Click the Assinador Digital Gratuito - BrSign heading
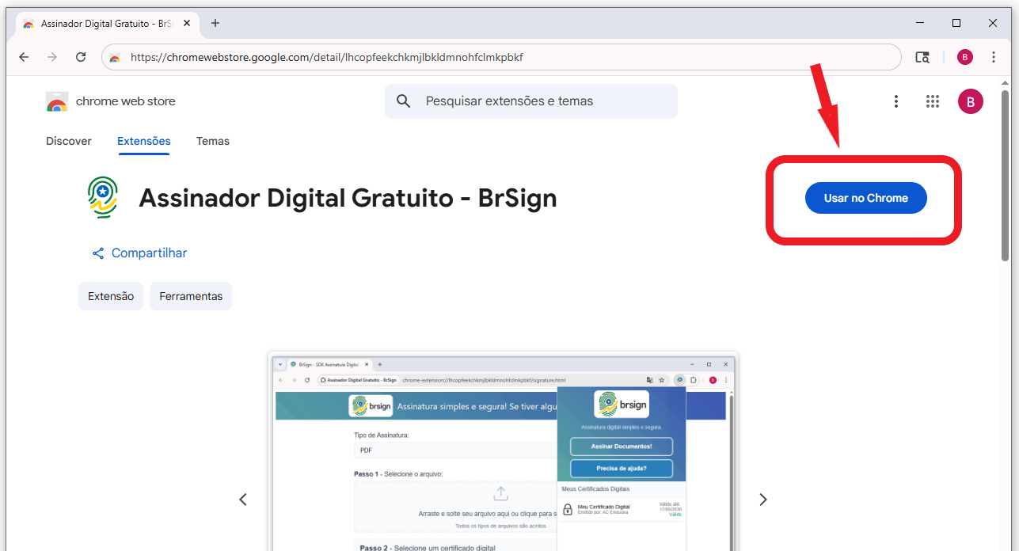The width and height of the screenshot is (1019, 551). (x=348, y=198)
